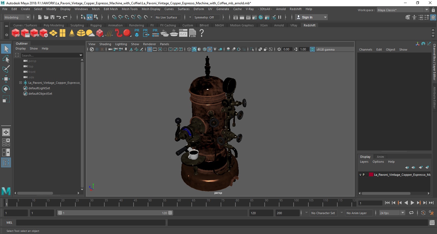Open the No Anim Layer dropdown
Viewport: 437px width, 234px height.
(359, 213)
